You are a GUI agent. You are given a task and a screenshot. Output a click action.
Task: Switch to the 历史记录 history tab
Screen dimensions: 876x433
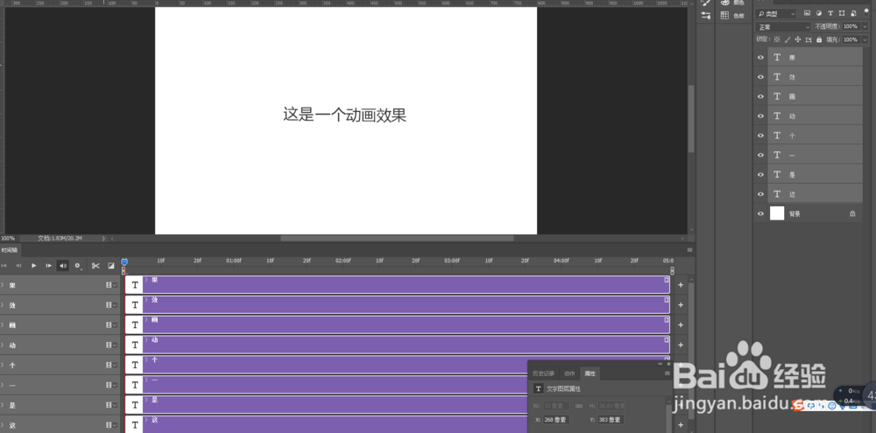(x=543, y=374)
